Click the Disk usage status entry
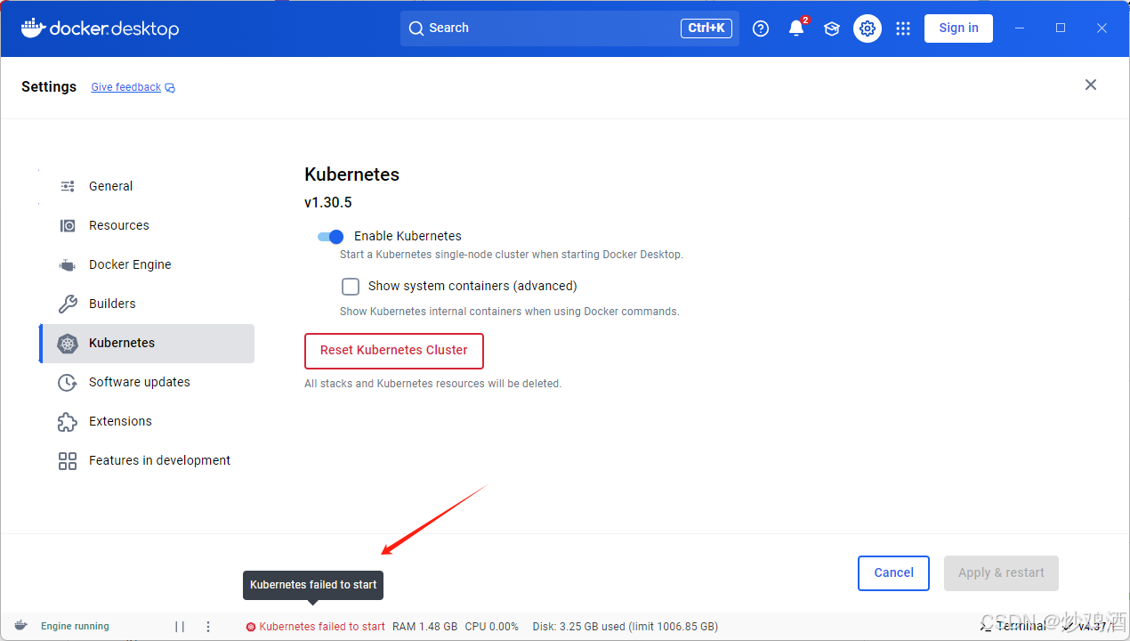Viewport: 1130px width, 641px height. 625,627
